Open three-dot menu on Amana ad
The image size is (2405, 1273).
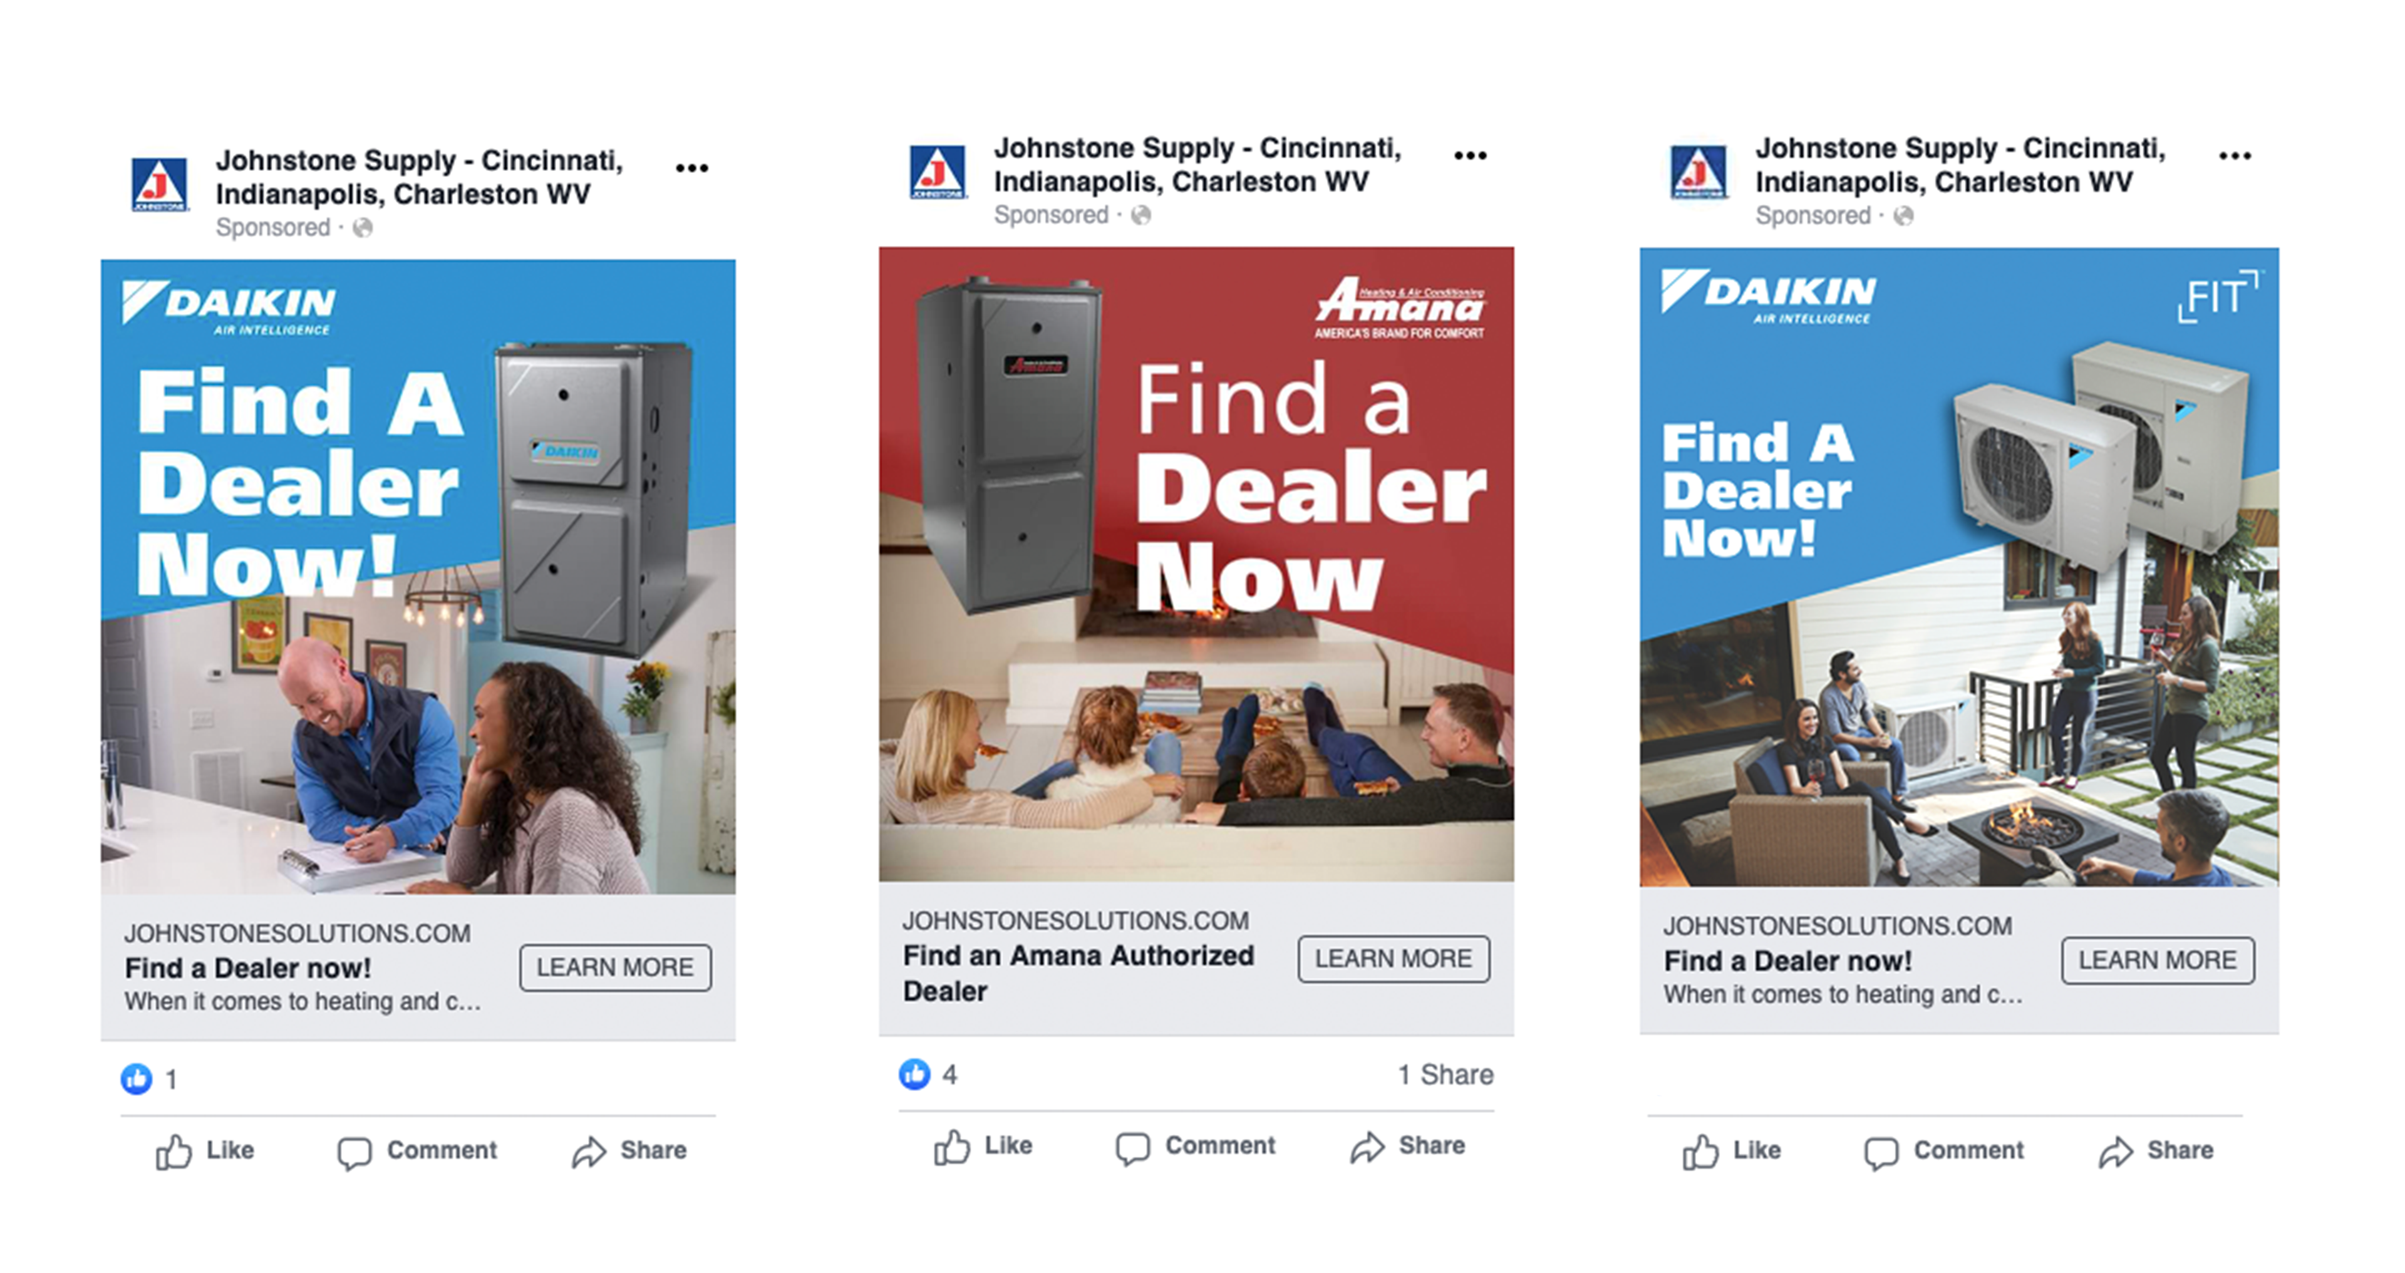click(1471, 156)
